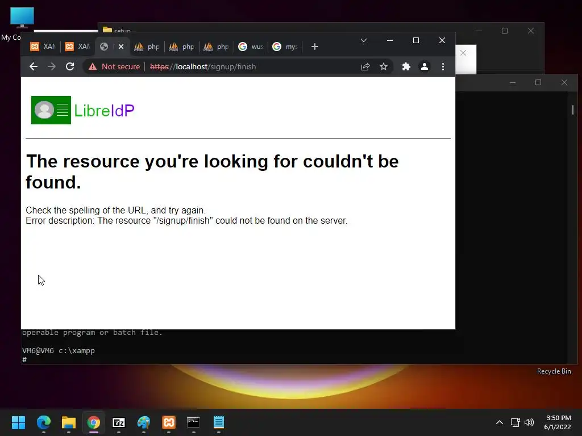This screenshot has height=436, width=582.
Task: Switch to the Google 'mys' search tab
Action: (285, 47)
